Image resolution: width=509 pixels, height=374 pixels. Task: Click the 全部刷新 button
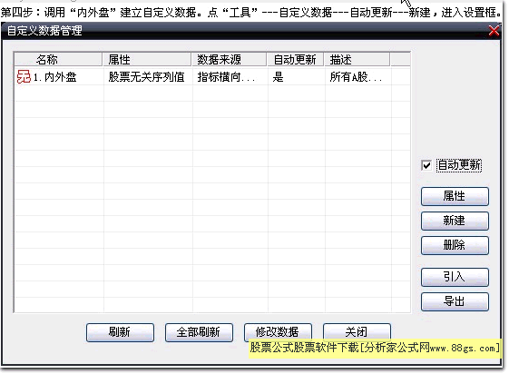(199, 332)
